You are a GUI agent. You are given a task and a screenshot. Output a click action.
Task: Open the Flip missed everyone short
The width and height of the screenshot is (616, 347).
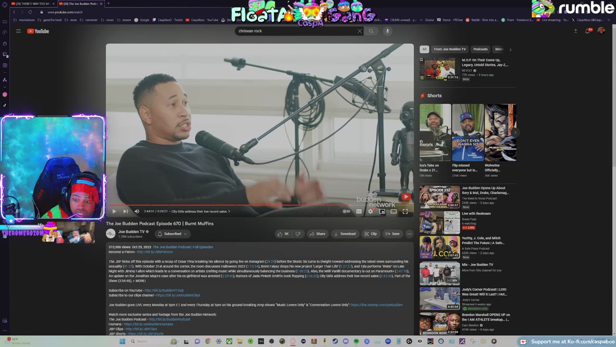pos(467,133)
